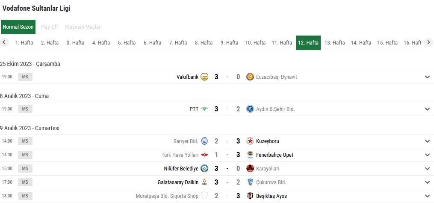Click the Eczacıbaşı Dynavit team logo

tap(250, 77)
